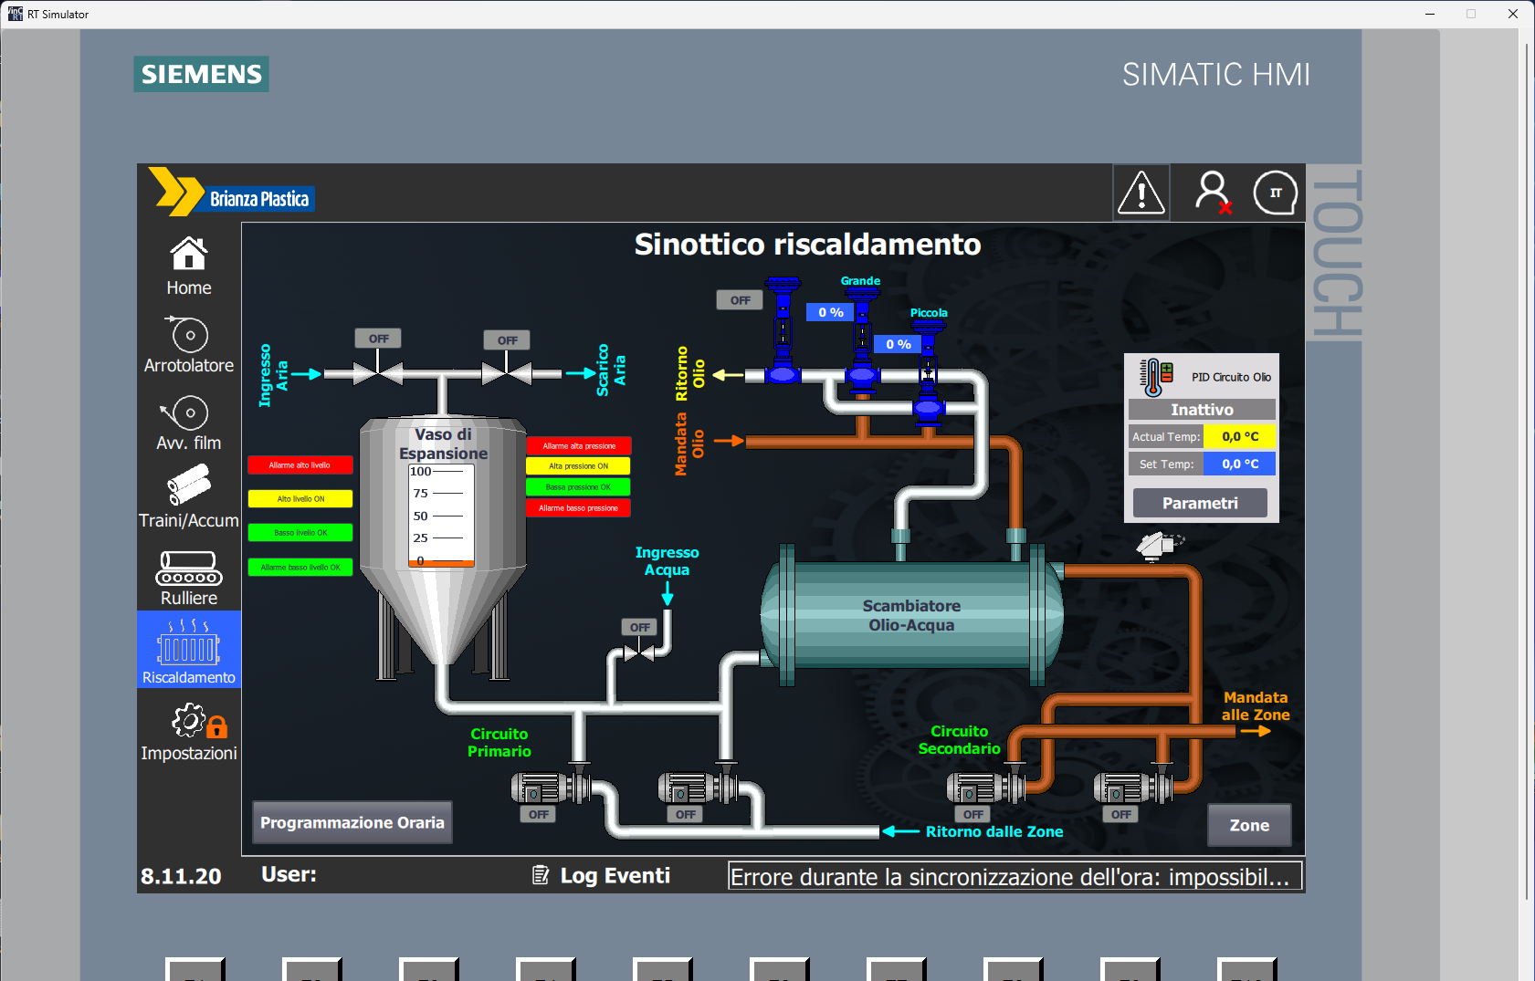Screen dimensions: 1535x981
Task: Click the second primary circuit pump
Action: pyautogui.click(x=698, y=788)
